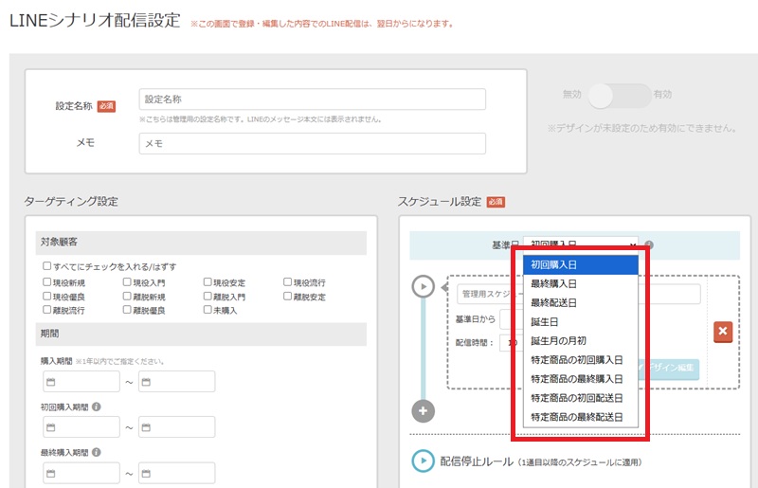Click the red X delete schedule button
Screen dimensions: 758x488
point(723,332)
